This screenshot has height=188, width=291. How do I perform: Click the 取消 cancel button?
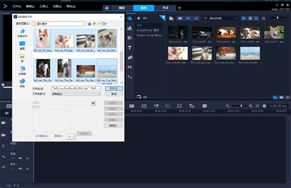[113, 94]
